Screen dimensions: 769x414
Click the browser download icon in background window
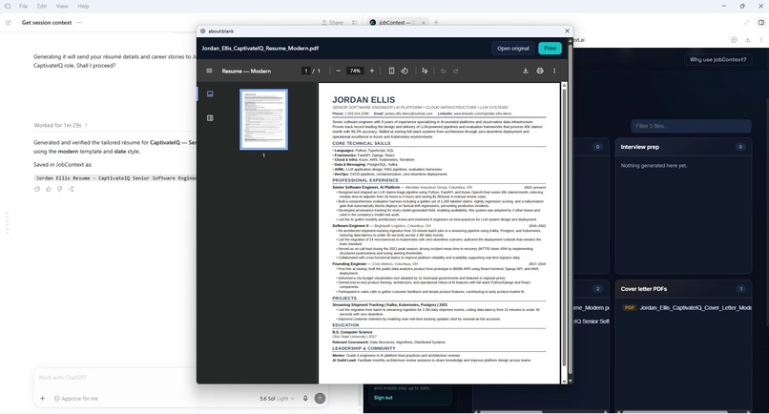747,40
